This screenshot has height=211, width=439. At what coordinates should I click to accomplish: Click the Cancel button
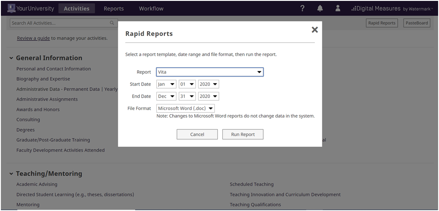tap(197, 134)
